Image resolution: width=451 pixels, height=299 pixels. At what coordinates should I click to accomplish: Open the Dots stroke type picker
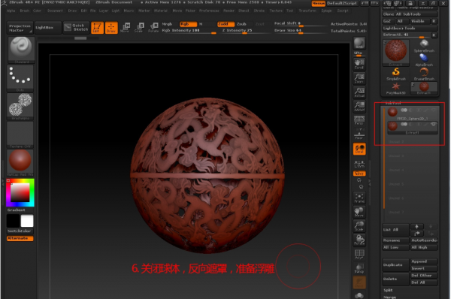pyautogui.click(x=20, y=78)
